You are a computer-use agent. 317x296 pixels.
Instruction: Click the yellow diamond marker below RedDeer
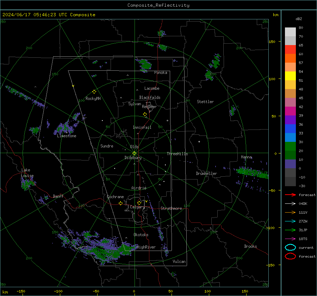(x=145, y=114)
